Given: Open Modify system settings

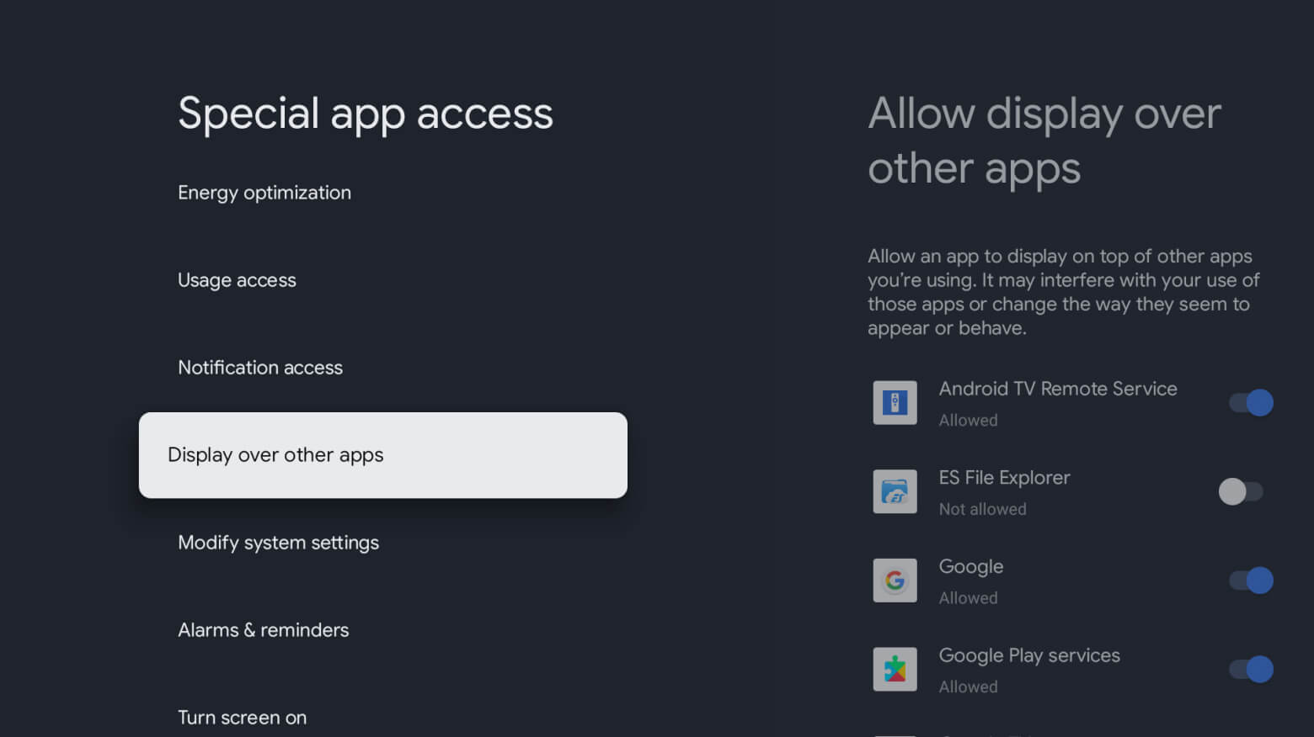Looking at the screenshot, I should click(x=278, y=543).
